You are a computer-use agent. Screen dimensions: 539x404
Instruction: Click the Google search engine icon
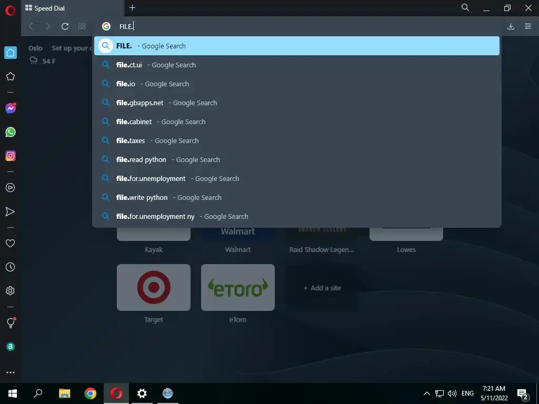coord(106,26)
